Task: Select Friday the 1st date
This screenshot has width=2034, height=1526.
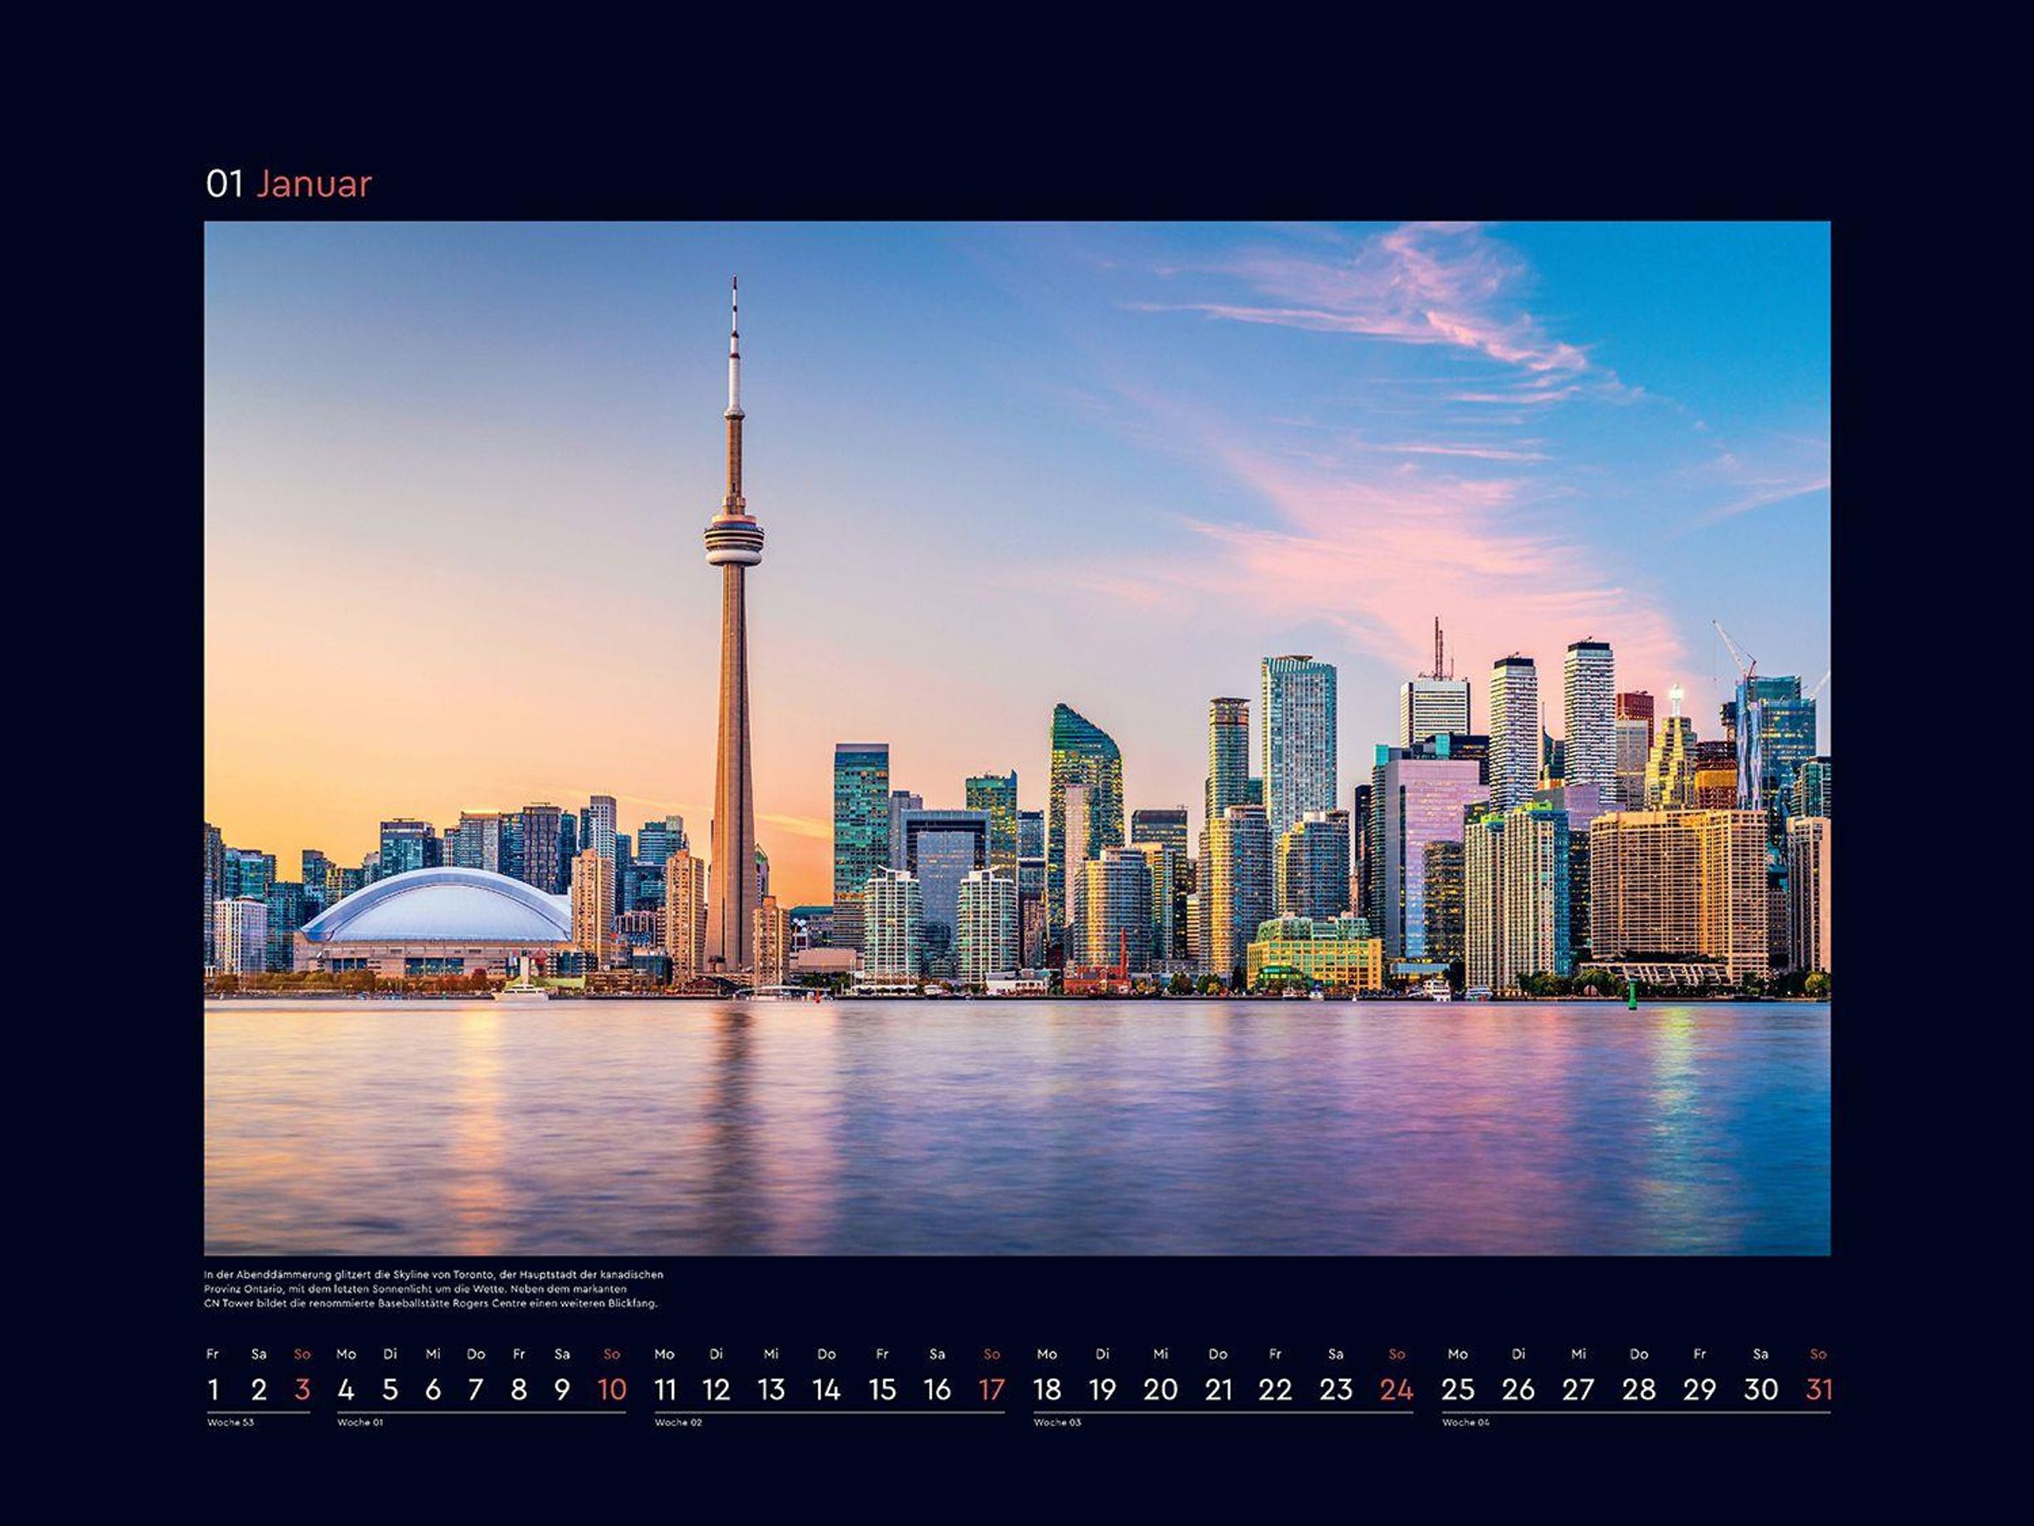Action: pyautogui.click(x=214, y=1389)
